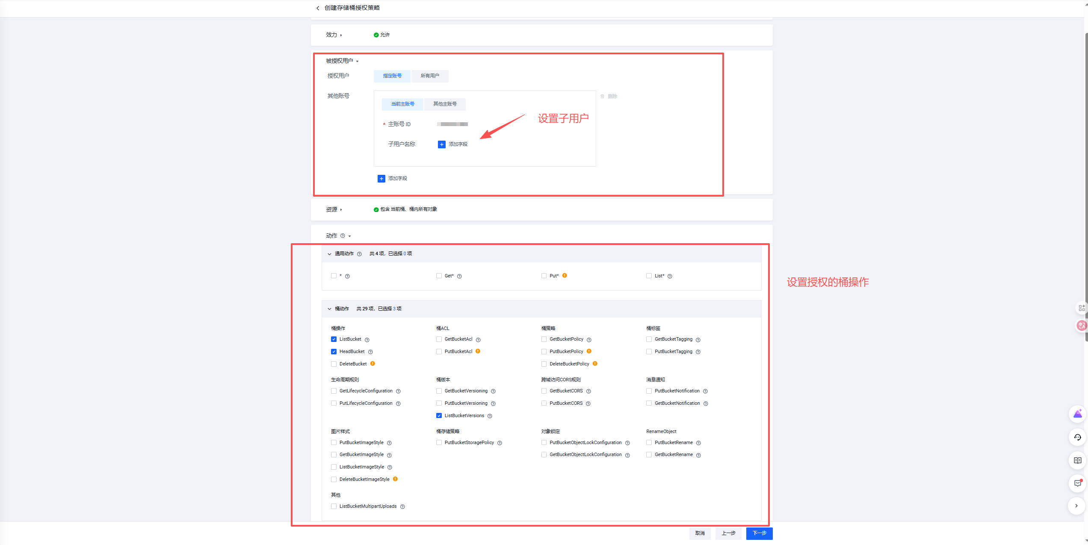The width and height of the screenshot is (1088, 545).
Task: Uncheck the ListBucket checkbox
Action: (334, 339)
